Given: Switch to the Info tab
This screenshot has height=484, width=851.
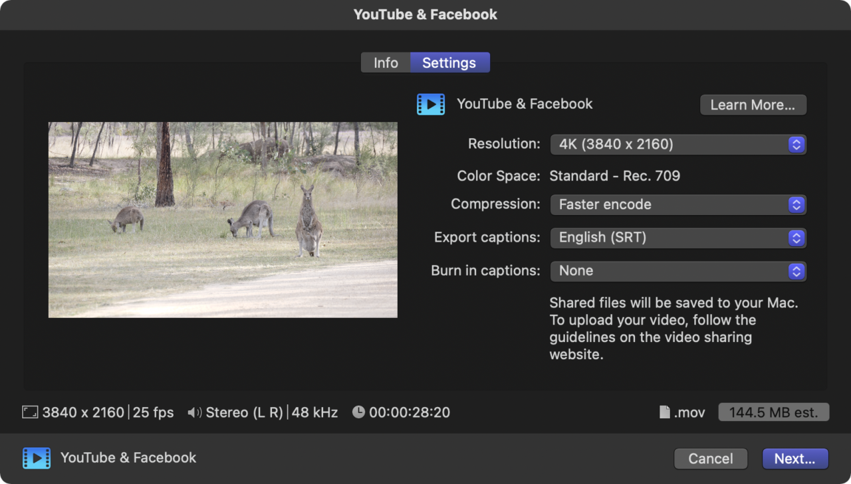Looking at the screenshot, I should point(386,63).
